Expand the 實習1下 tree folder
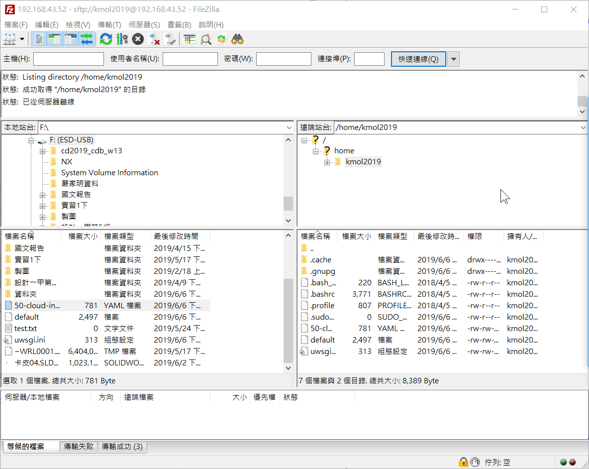Image resolution: width=589 pixels, height=469 pixels. pyautogui.click(x=42, y=206)
